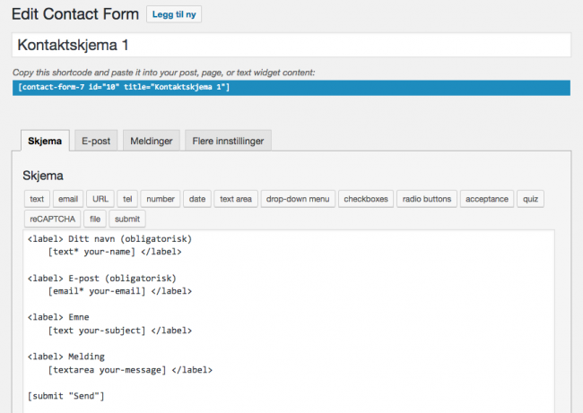
Task: Add a checkboxes tag
Action: [x=366, y=199]
